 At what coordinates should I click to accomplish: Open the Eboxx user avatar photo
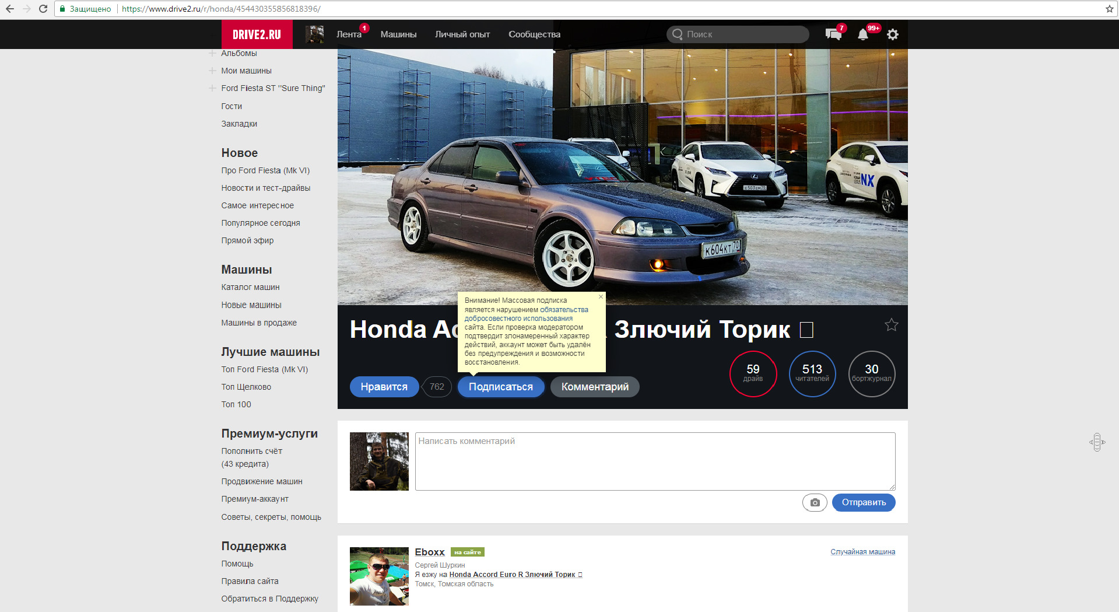[379, 576]
